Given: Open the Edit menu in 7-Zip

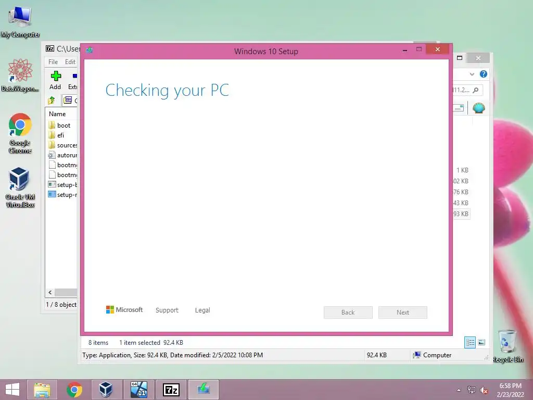Looking at the screenshot, I should (70, 62).
